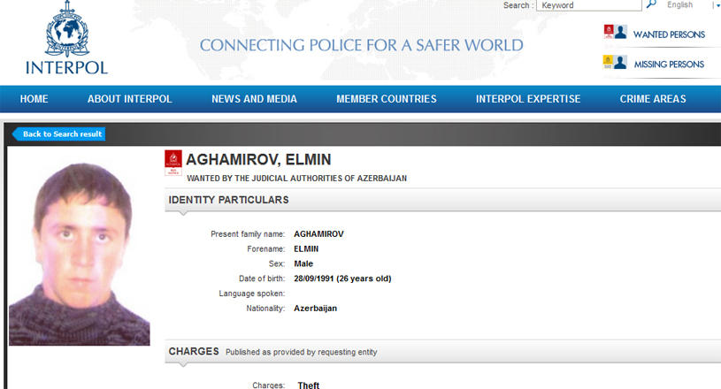The image size is (721, 389).
Task: Click the wanted person's photo
Action: point(80,254)
